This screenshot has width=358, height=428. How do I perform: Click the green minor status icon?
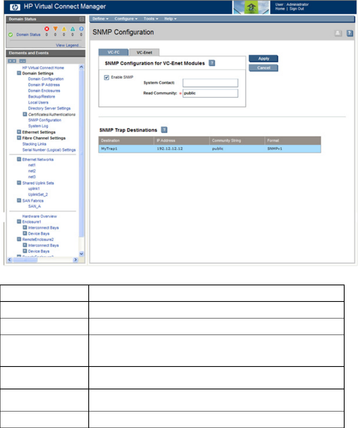coord(73,29)
